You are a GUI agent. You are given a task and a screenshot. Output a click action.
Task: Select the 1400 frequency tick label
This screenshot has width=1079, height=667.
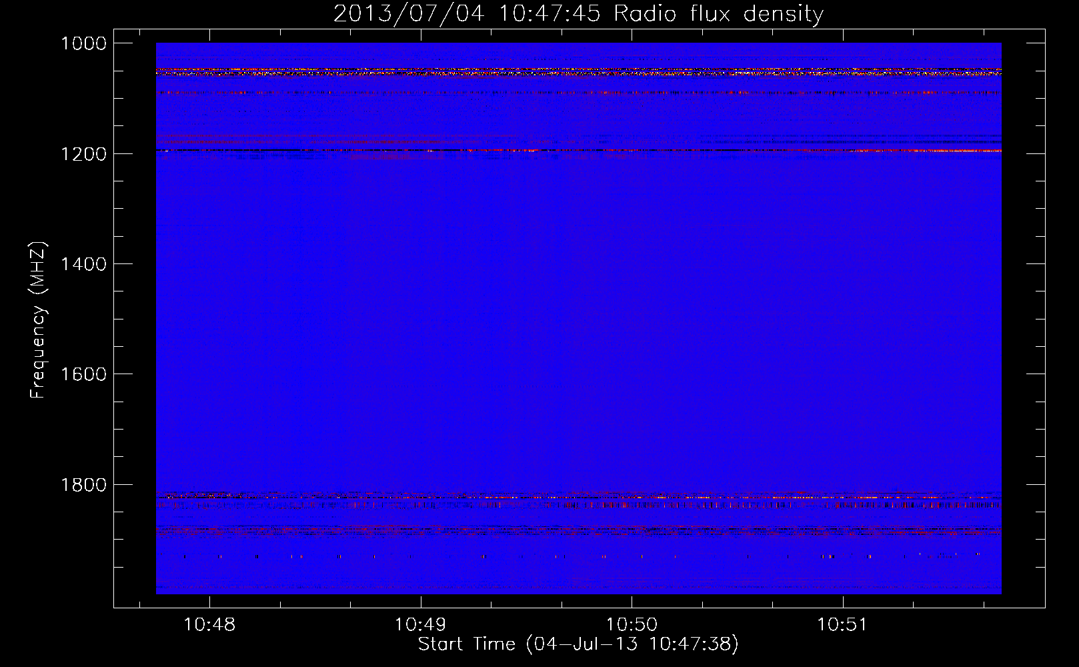(x=83, y=264)
